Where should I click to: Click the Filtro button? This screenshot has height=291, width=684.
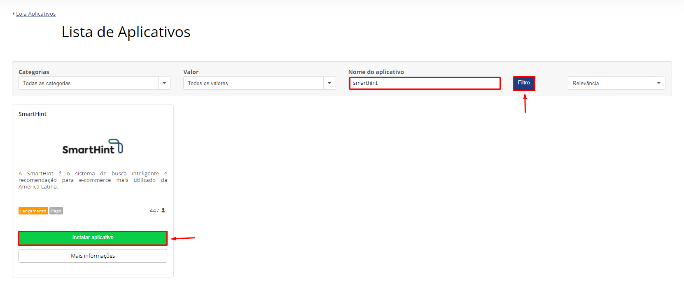(524, 83)
